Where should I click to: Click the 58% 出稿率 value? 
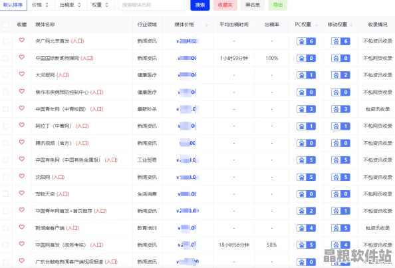(x=272, y=245)
